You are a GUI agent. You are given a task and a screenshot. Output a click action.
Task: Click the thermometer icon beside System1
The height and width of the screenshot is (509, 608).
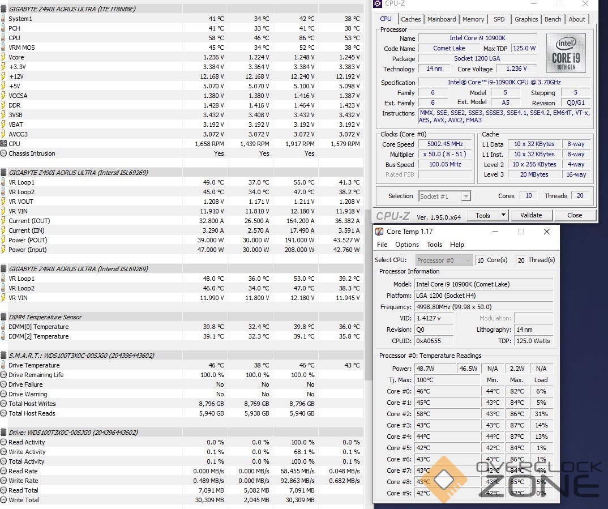click(x=3, y=19)
